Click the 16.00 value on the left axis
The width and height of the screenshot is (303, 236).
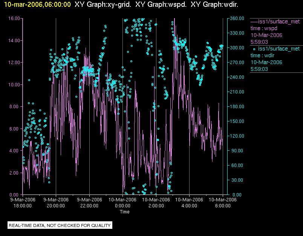coord(14,18)
